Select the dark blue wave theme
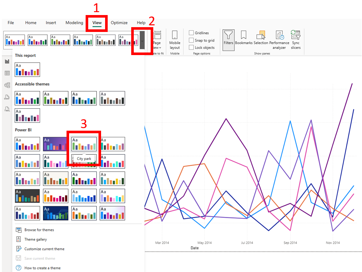The width and height of the screenshot is (362, 272). 55,213
